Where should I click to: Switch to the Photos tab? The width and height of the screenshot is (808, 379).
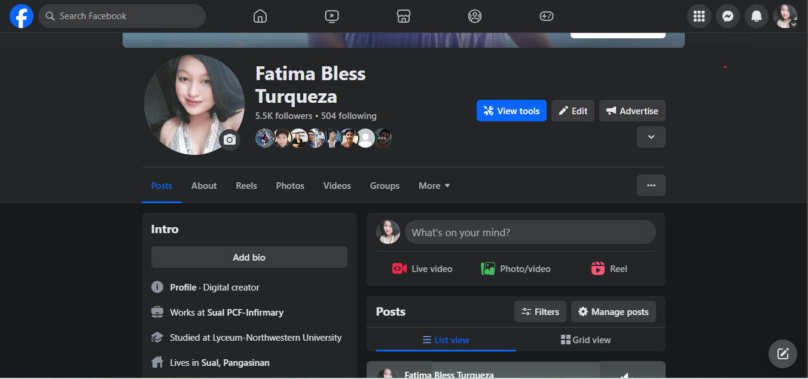click(290, 186)
